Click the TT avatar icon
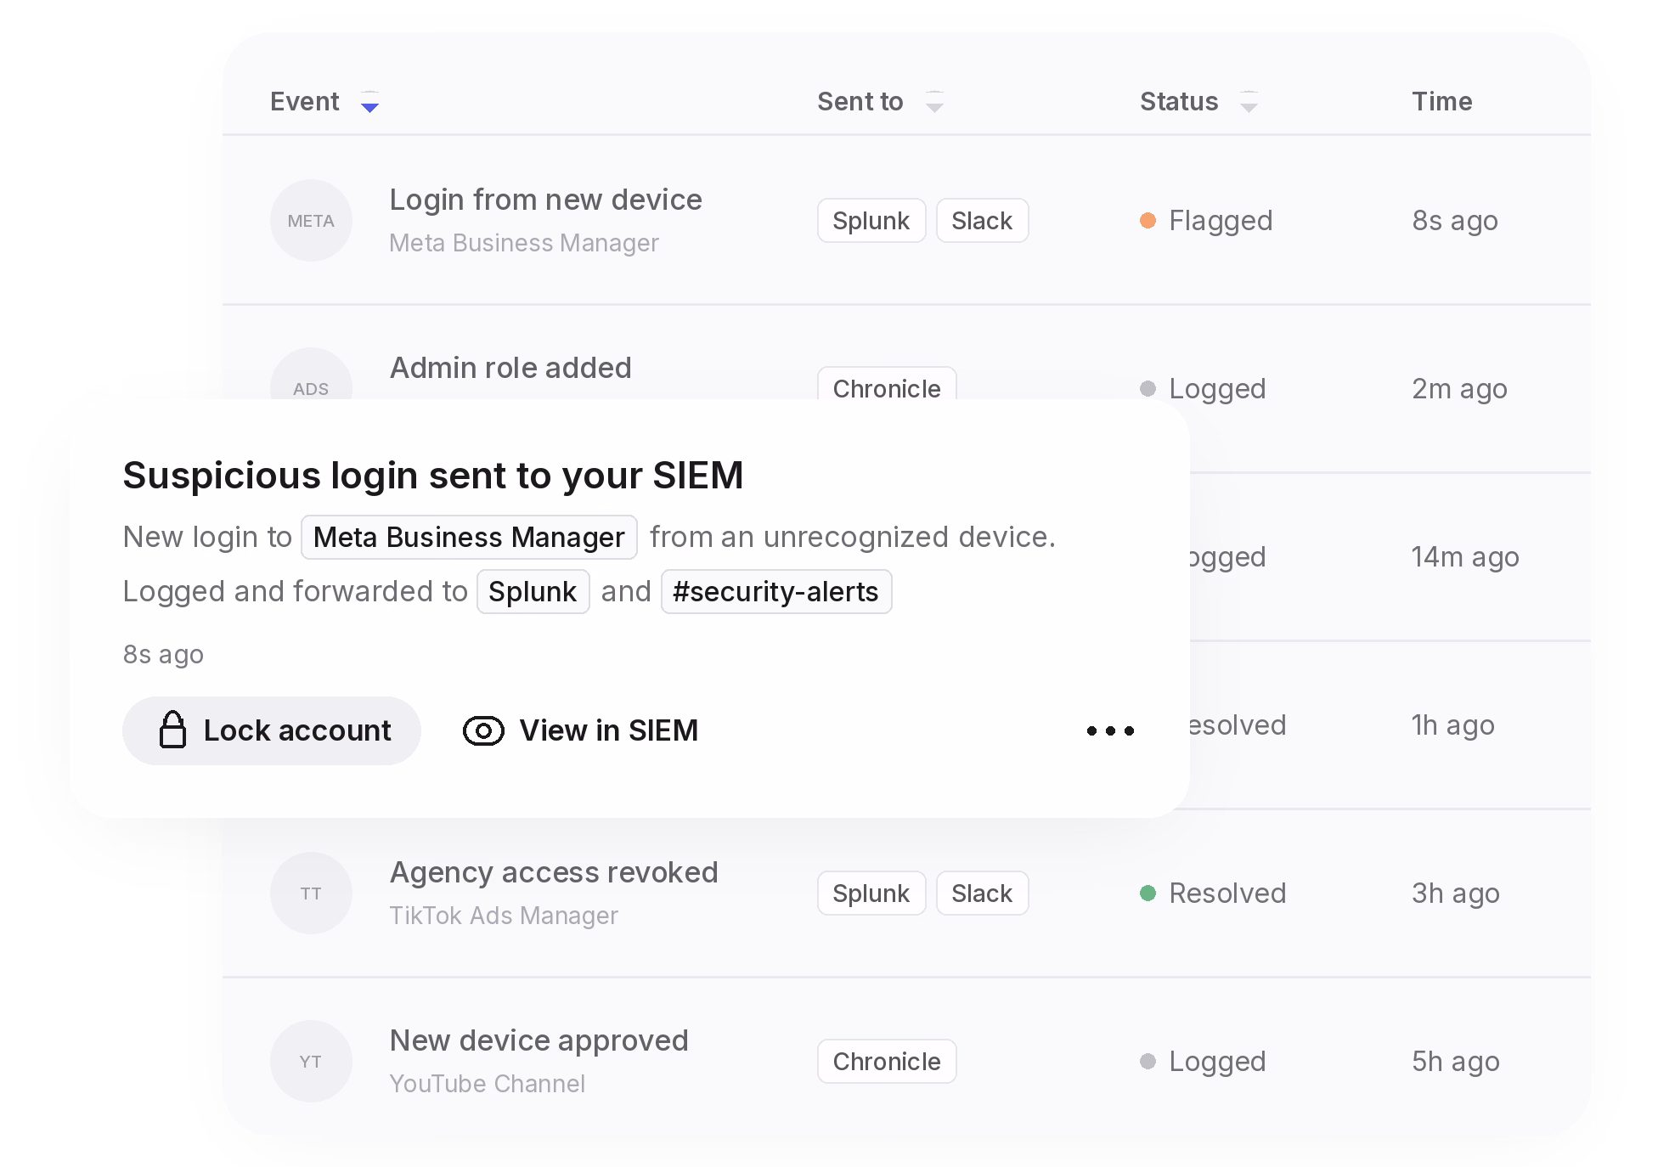Image resolution: width=1658 pixels, height=1167 pixels. tap(311, 894)
